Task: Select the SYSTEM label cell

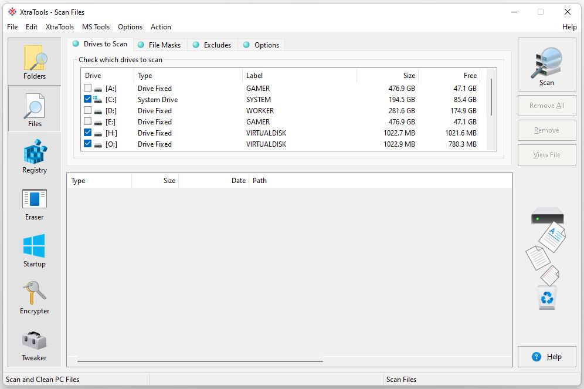Action: (258, 100)
